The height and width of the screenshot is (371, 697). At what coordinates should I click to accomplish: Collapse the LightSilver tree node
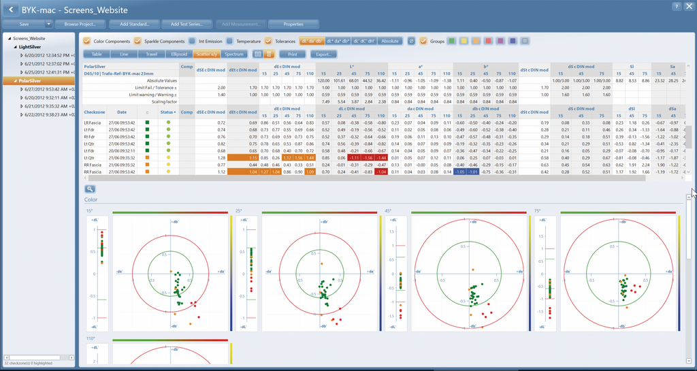16,47
